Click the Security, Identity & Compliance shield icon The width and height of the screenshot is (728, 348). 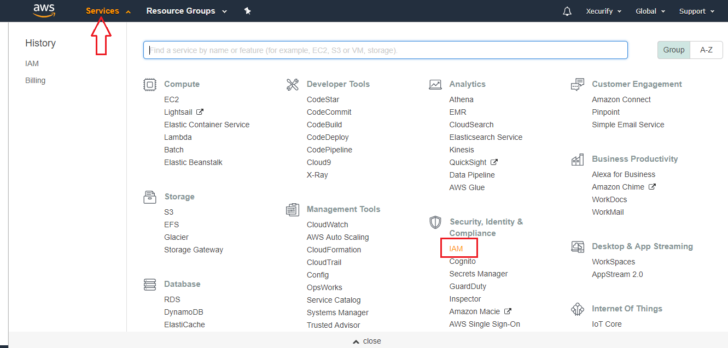pos(435,222)
